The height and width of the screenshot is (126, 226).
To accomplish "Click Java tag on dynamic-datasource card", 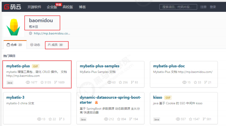I will (x=83, y=119).
